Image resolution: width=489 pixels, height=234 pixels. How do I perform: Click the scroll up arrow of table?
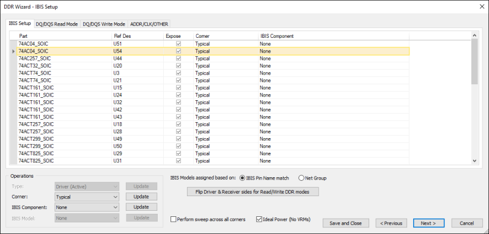tap(474, 35)
